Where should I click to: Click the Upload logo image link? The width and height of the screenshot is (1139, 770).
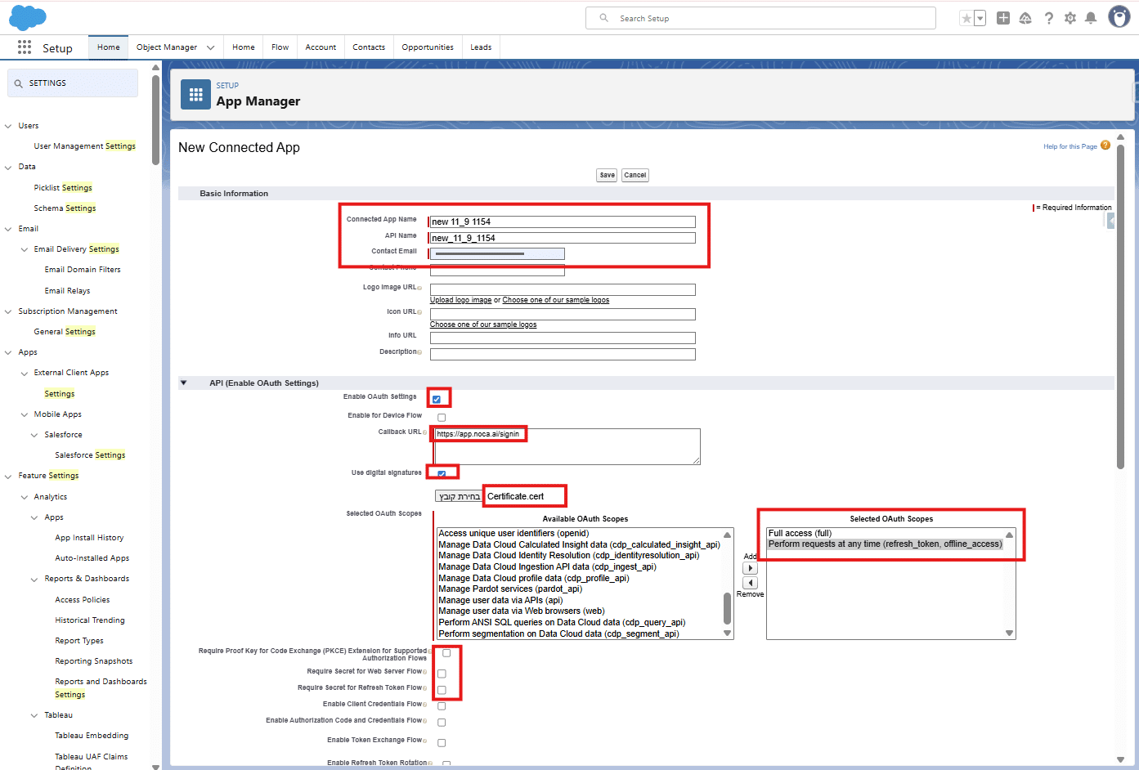pos(460,300)
